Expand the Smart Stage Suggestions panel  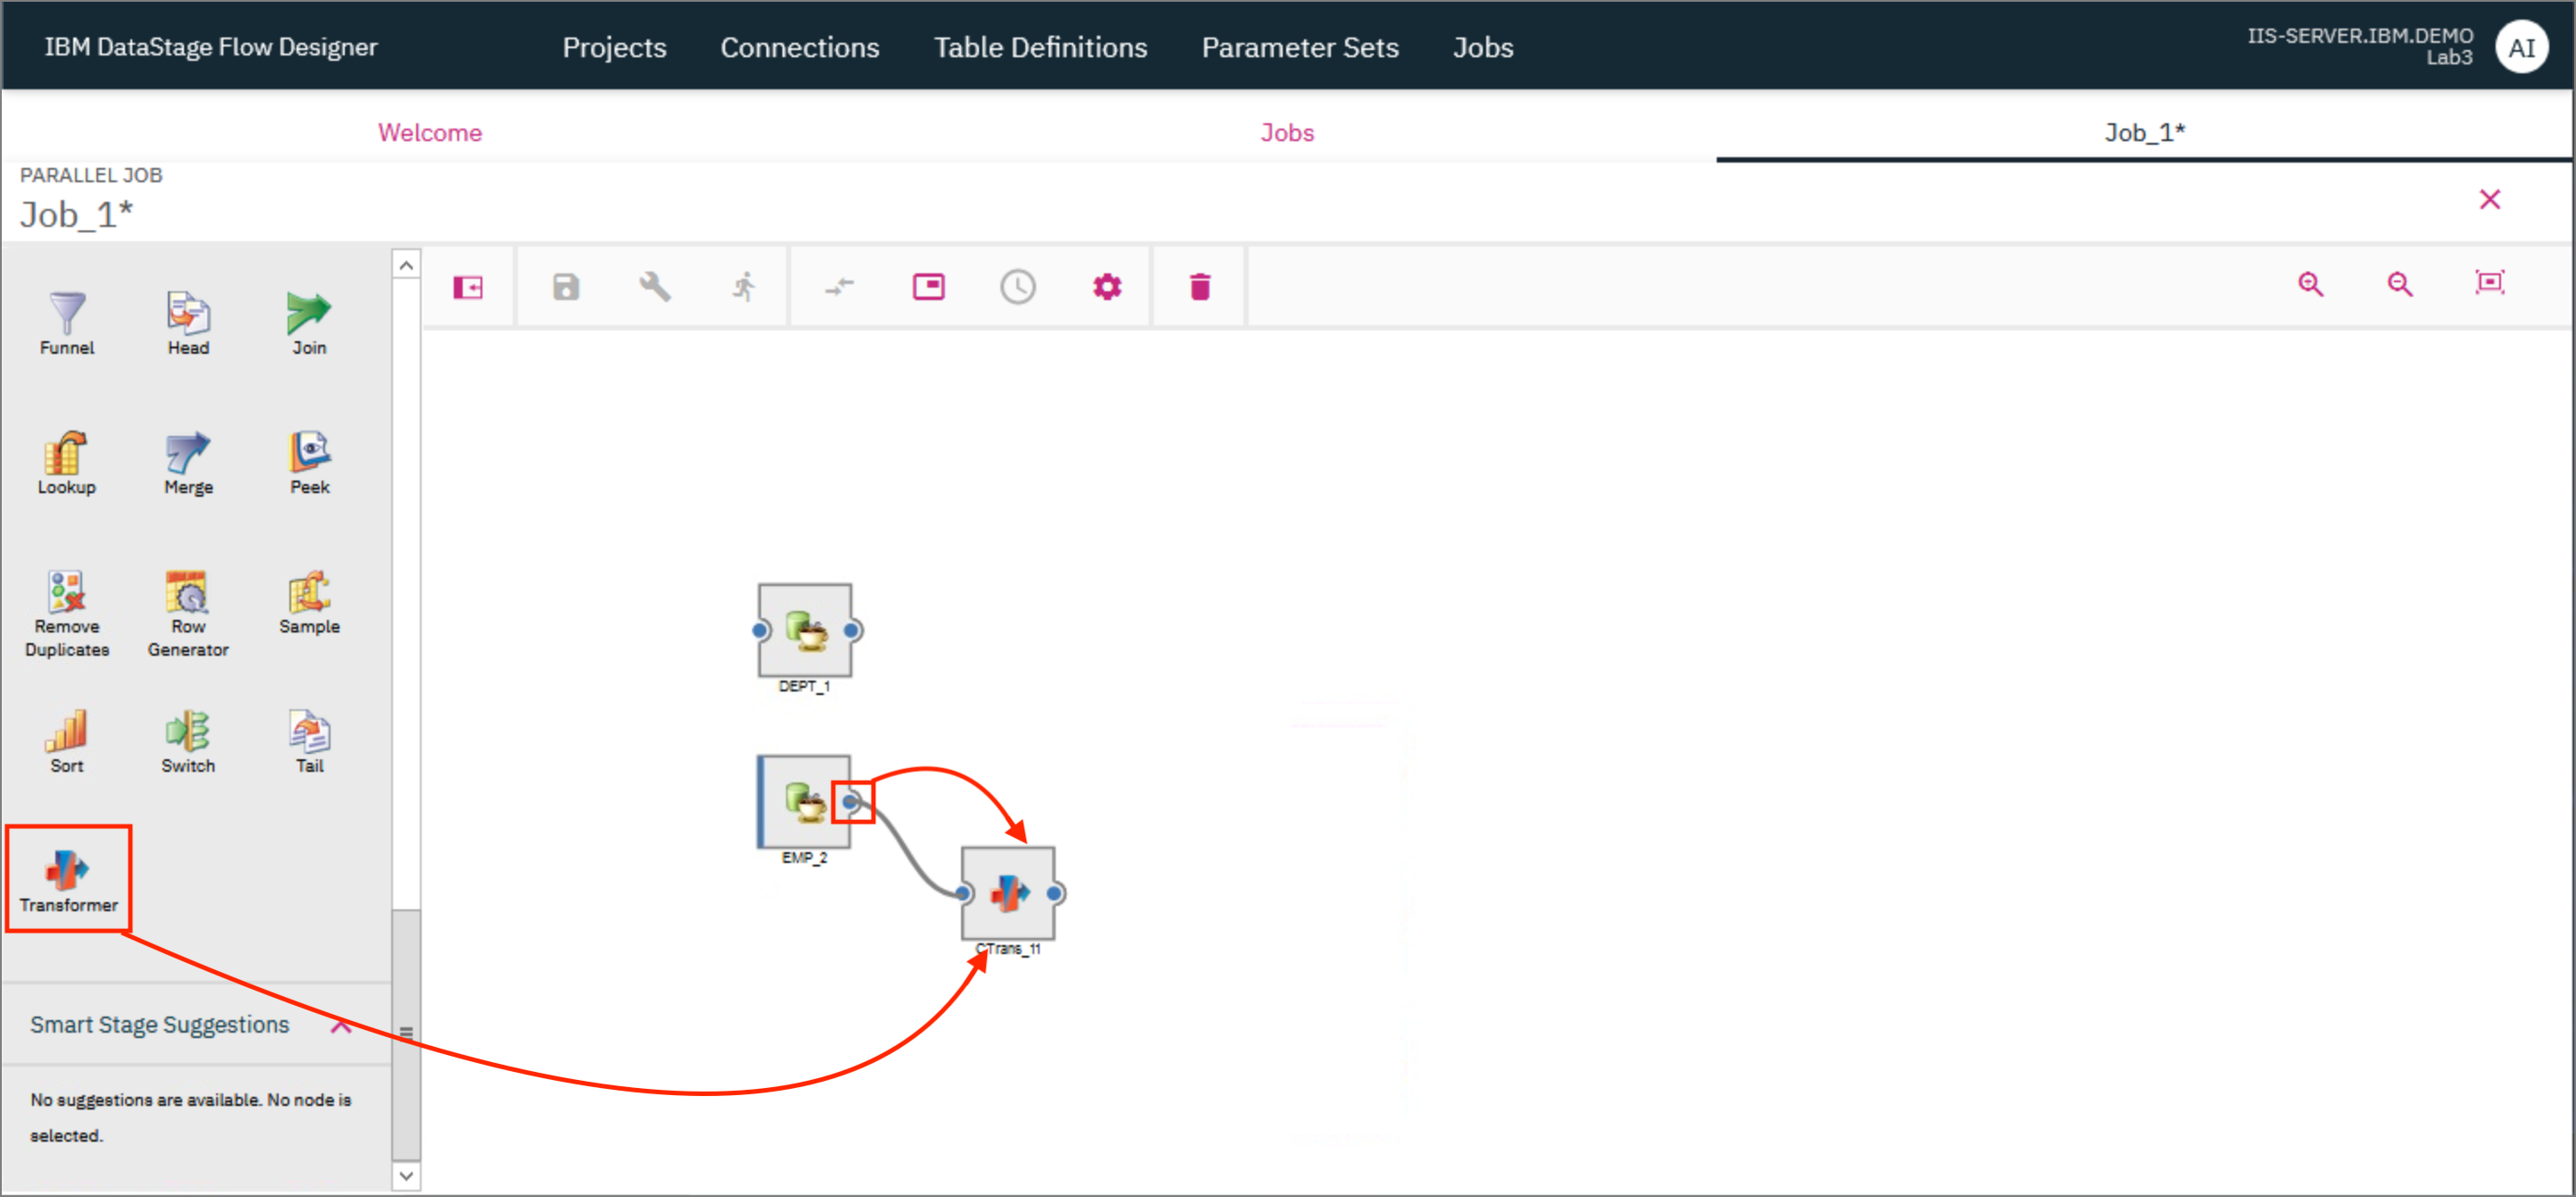tap(342, 1025)
